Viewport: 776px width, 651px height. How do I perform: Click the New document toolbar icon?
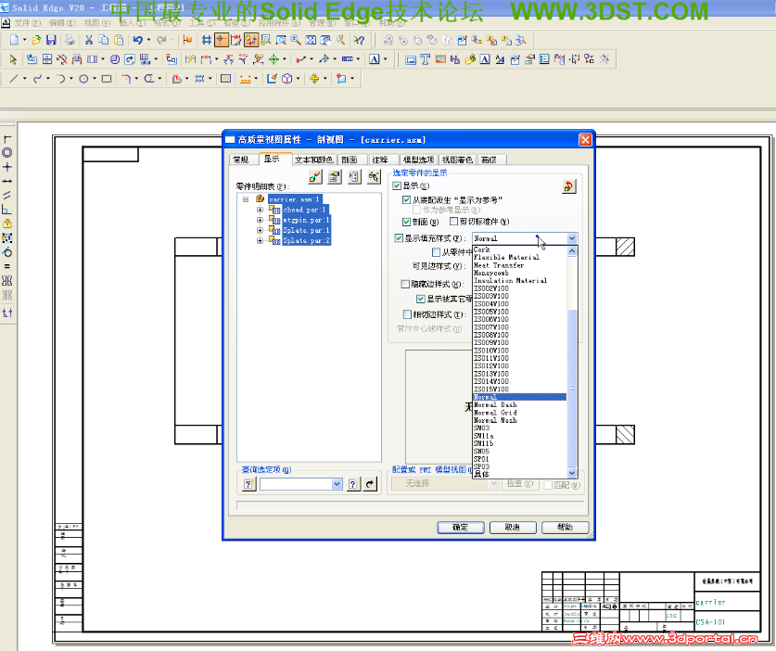[x=14, y=40]
